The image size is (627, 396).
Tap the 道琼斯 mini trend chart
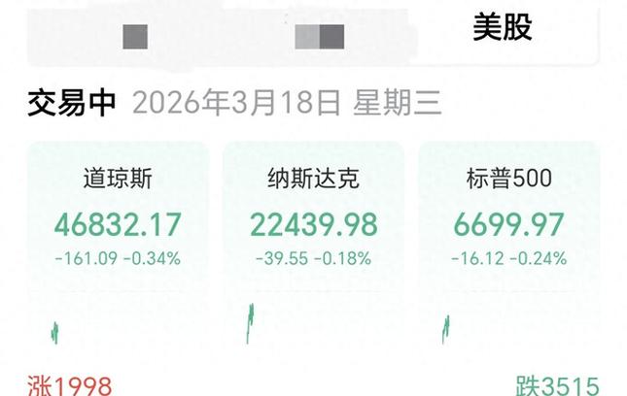tap(54, 333)
